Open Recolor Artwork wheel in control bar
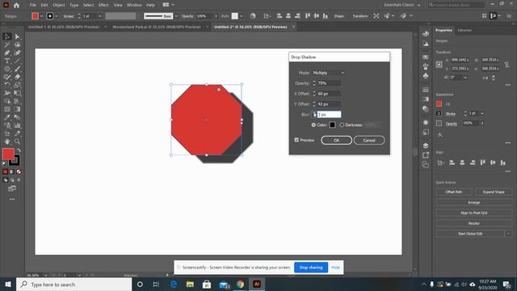This screenshot has height=291, width=517. [x=253, y=16]
